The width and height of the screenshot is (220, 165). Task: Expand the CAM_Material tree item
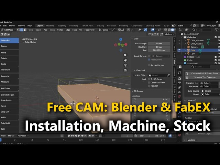(185, 44)
